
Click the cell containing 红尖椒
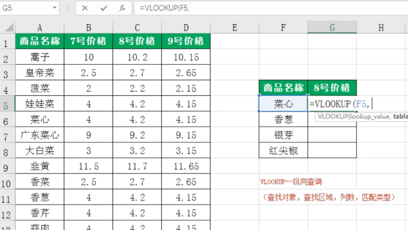pyautogui.click(x=283, y=150)
